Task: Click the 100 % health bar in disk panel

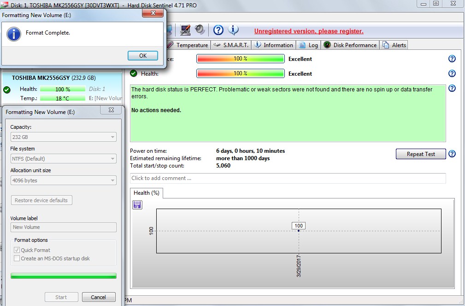Action: coord(63,89)
